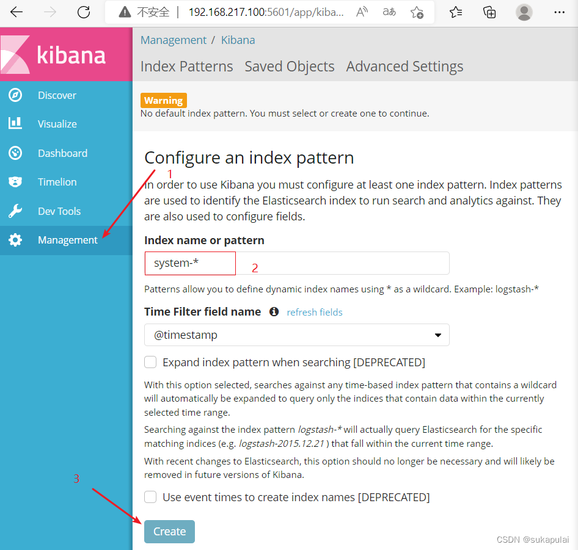This screenshot has width=578, height=550.
Task: Open Timelion in the sidebar
Action: (x=66, y=182)
